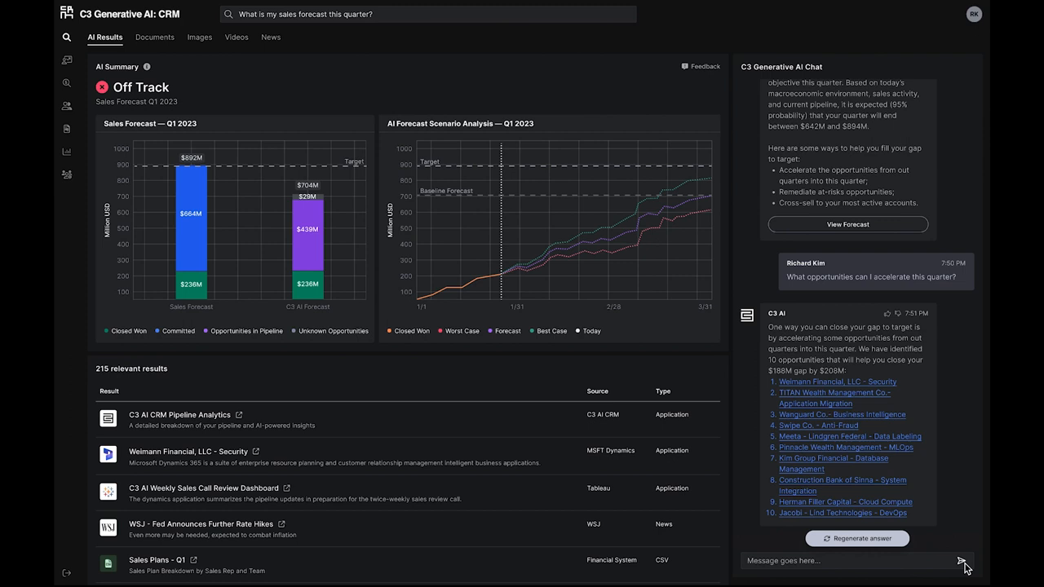
Task: Open the dollar magnifier sidebar icon
Action: 67,83
